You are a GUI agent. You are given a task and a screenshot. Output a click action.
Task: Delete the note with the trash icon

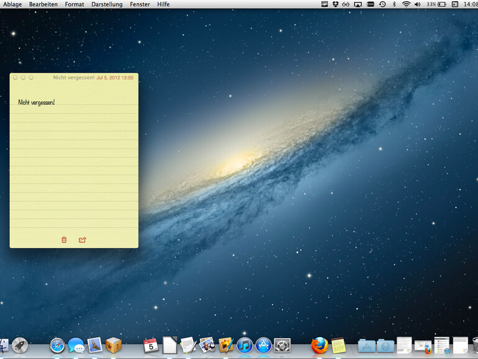coord(64,240)
